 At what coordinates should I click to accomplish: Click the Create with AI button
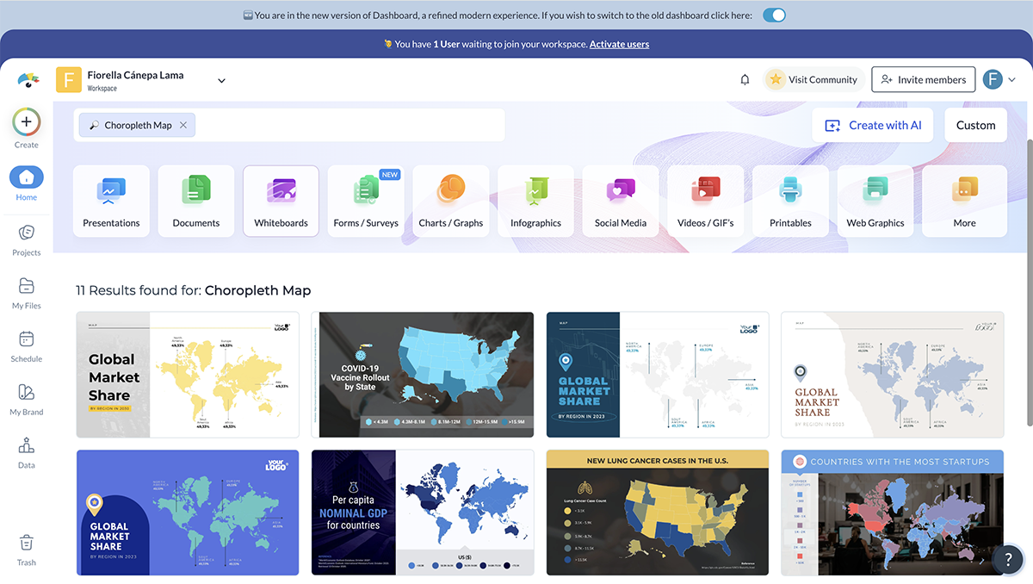click(x=872, y=125)
